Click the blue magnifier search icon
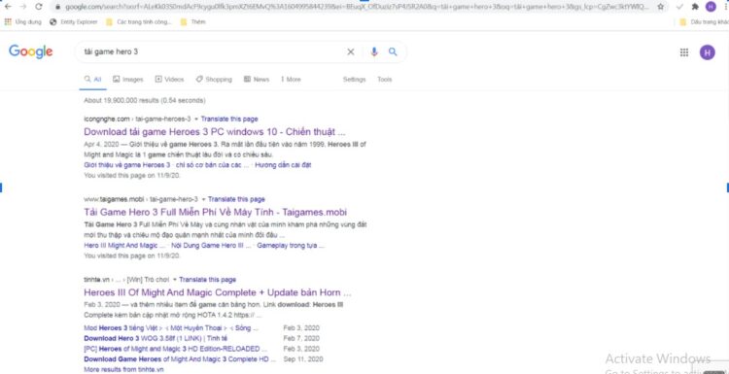The height and width of the screenshot is (374, 729). tap(393, 52)
